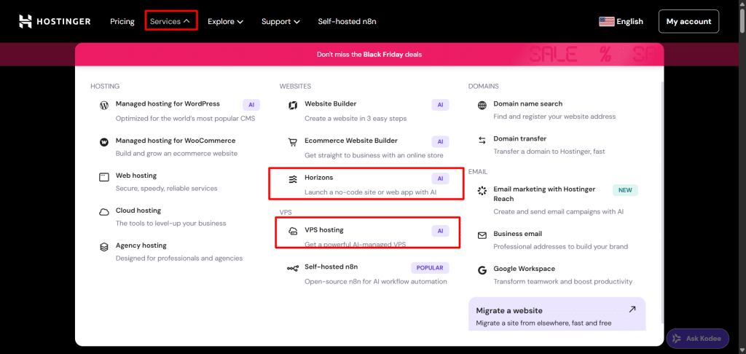Click the NEW badge on Email marketing

[x=625, y=190]
